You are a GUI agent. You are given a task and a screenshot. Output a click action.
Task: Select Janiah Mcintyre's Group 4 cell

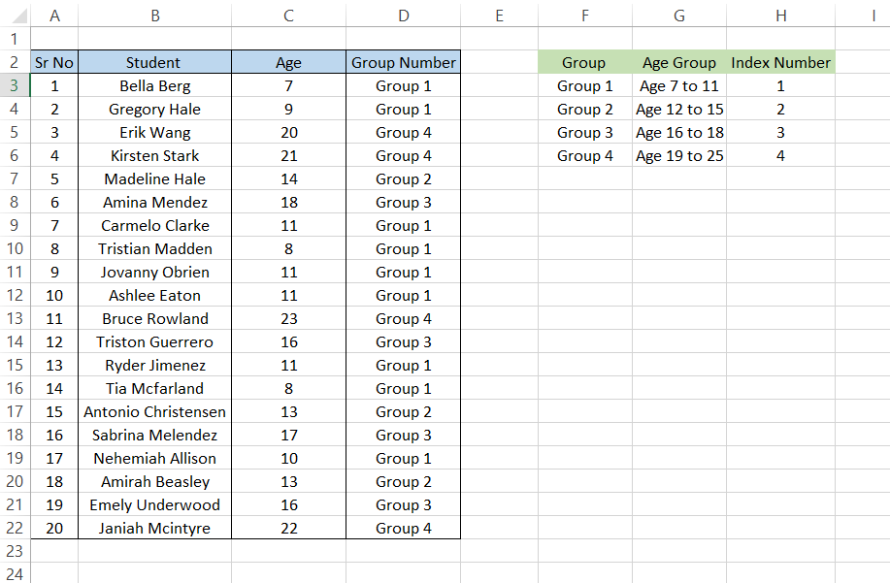pyautogui.click(x=403, y=528)
